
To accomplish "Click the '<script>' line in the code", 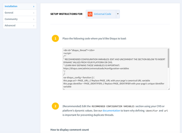I will (x=67, y=53).
